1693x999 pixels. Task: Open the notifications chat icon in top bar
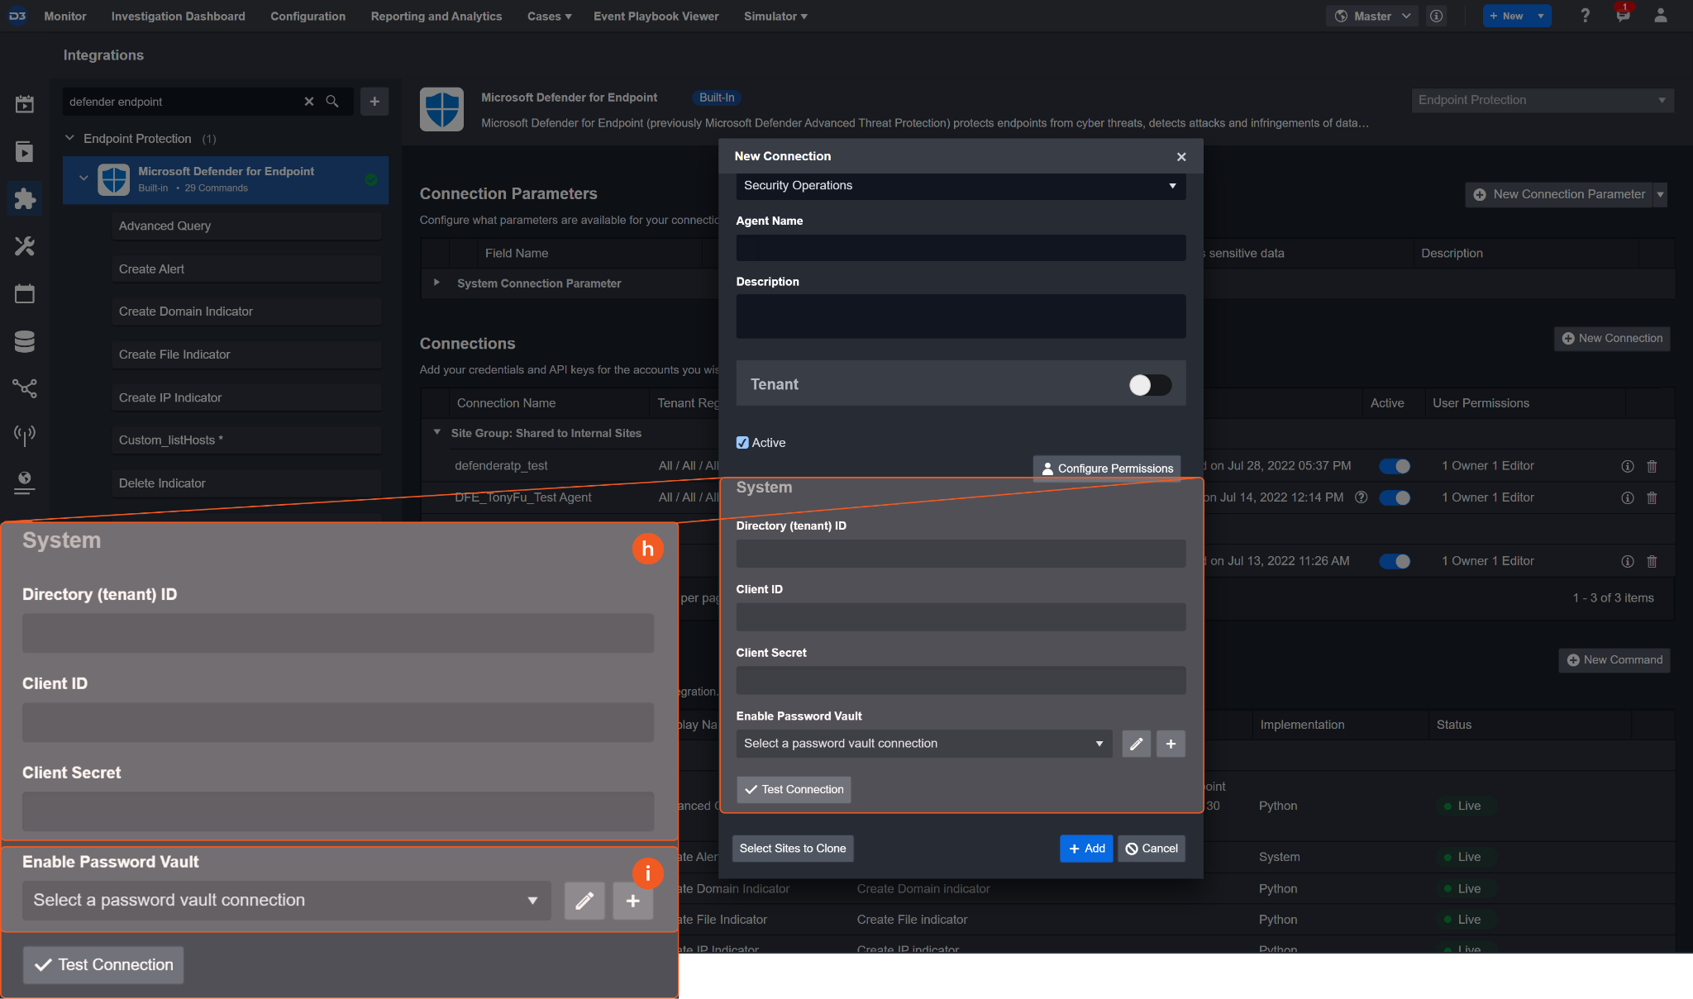pyautogui.click(x=1623, y=16)
